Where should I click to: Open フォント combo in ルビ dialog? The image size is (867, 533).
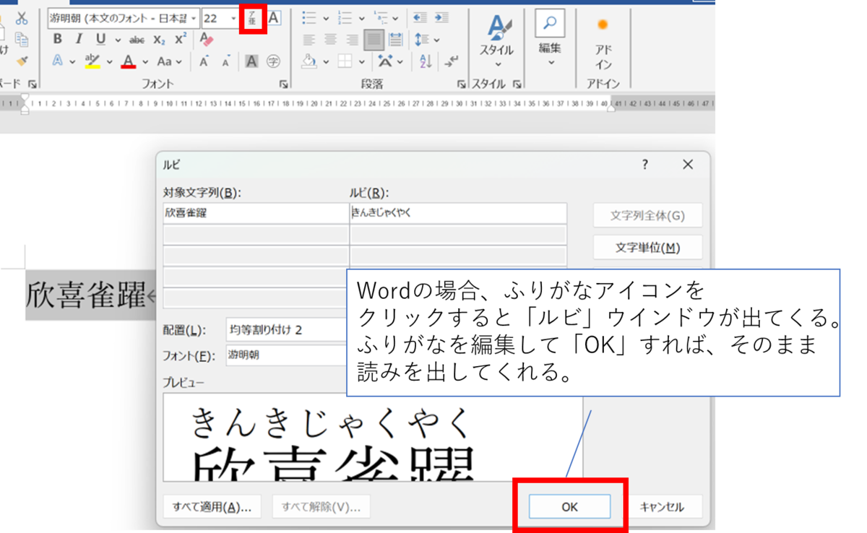pyautogui.click(x=287, y=355)
